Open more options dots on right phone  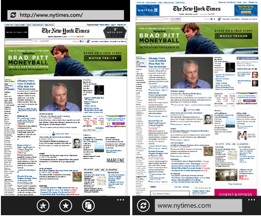point(252,200)
